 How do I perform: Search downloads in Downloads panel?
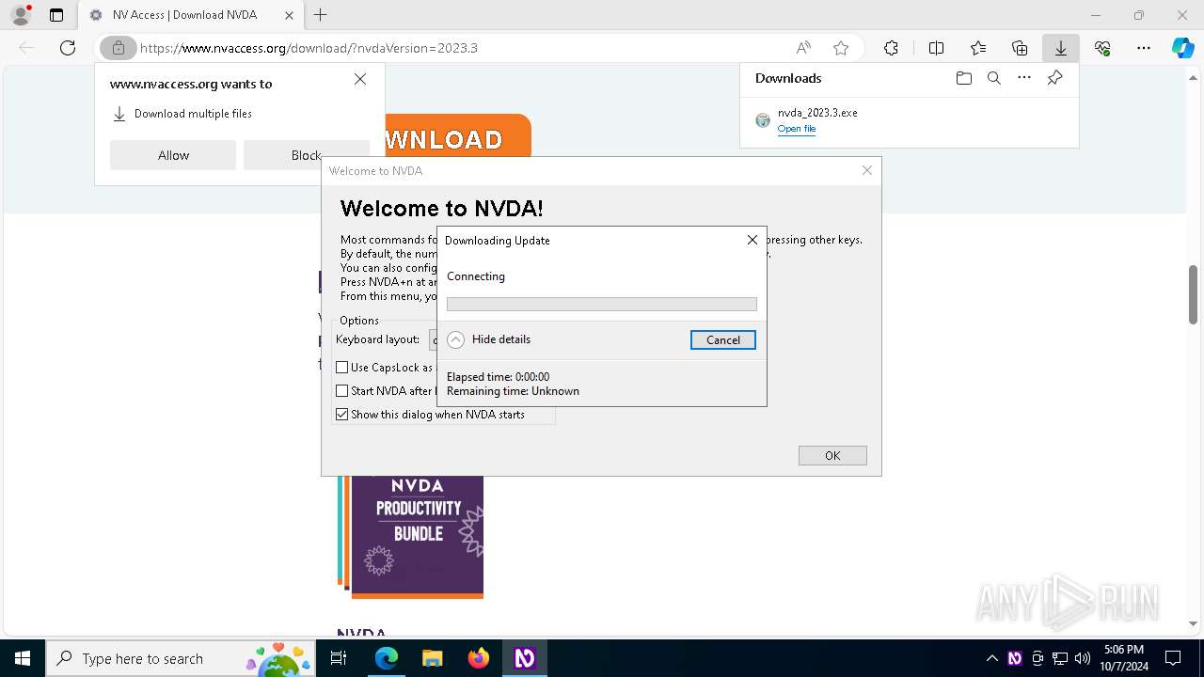[x=993, y=78]
